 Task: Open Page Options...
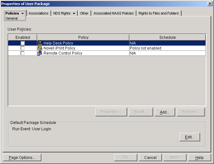[22, 158]
